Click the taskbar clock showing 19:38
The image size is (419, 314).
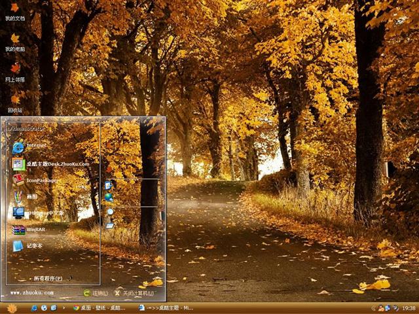pyautogui.click(x=409, y=307)
